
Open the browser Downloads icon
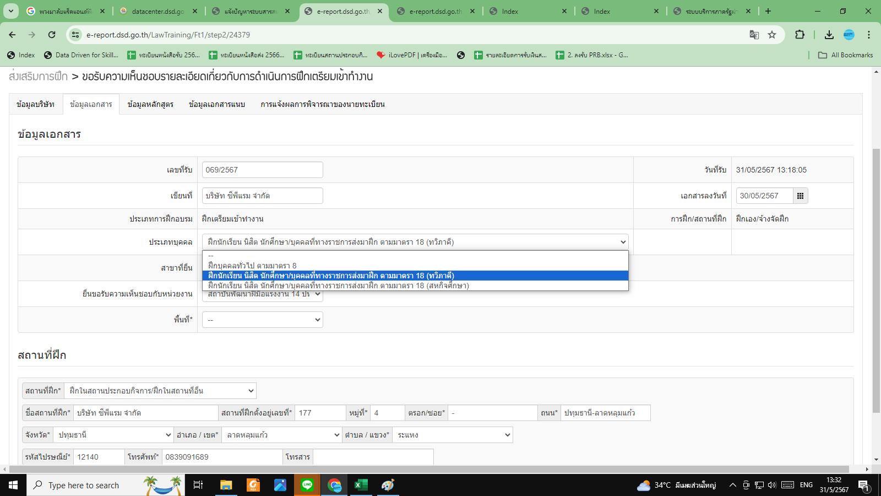pos(829,35)
